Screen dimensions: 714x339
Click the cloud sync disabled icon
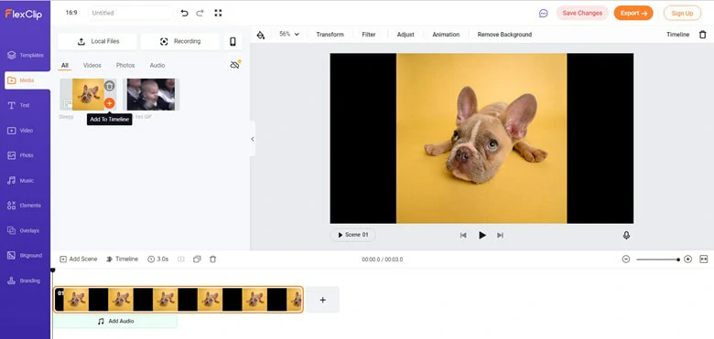point(235,65)
